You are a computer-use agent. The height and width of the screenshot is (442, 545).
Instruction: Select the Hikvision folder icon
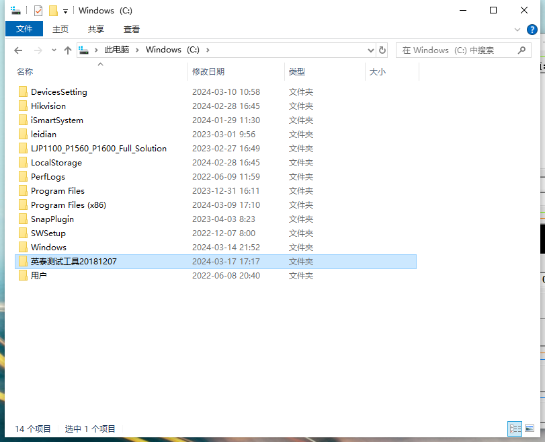[x=23, y=106]
